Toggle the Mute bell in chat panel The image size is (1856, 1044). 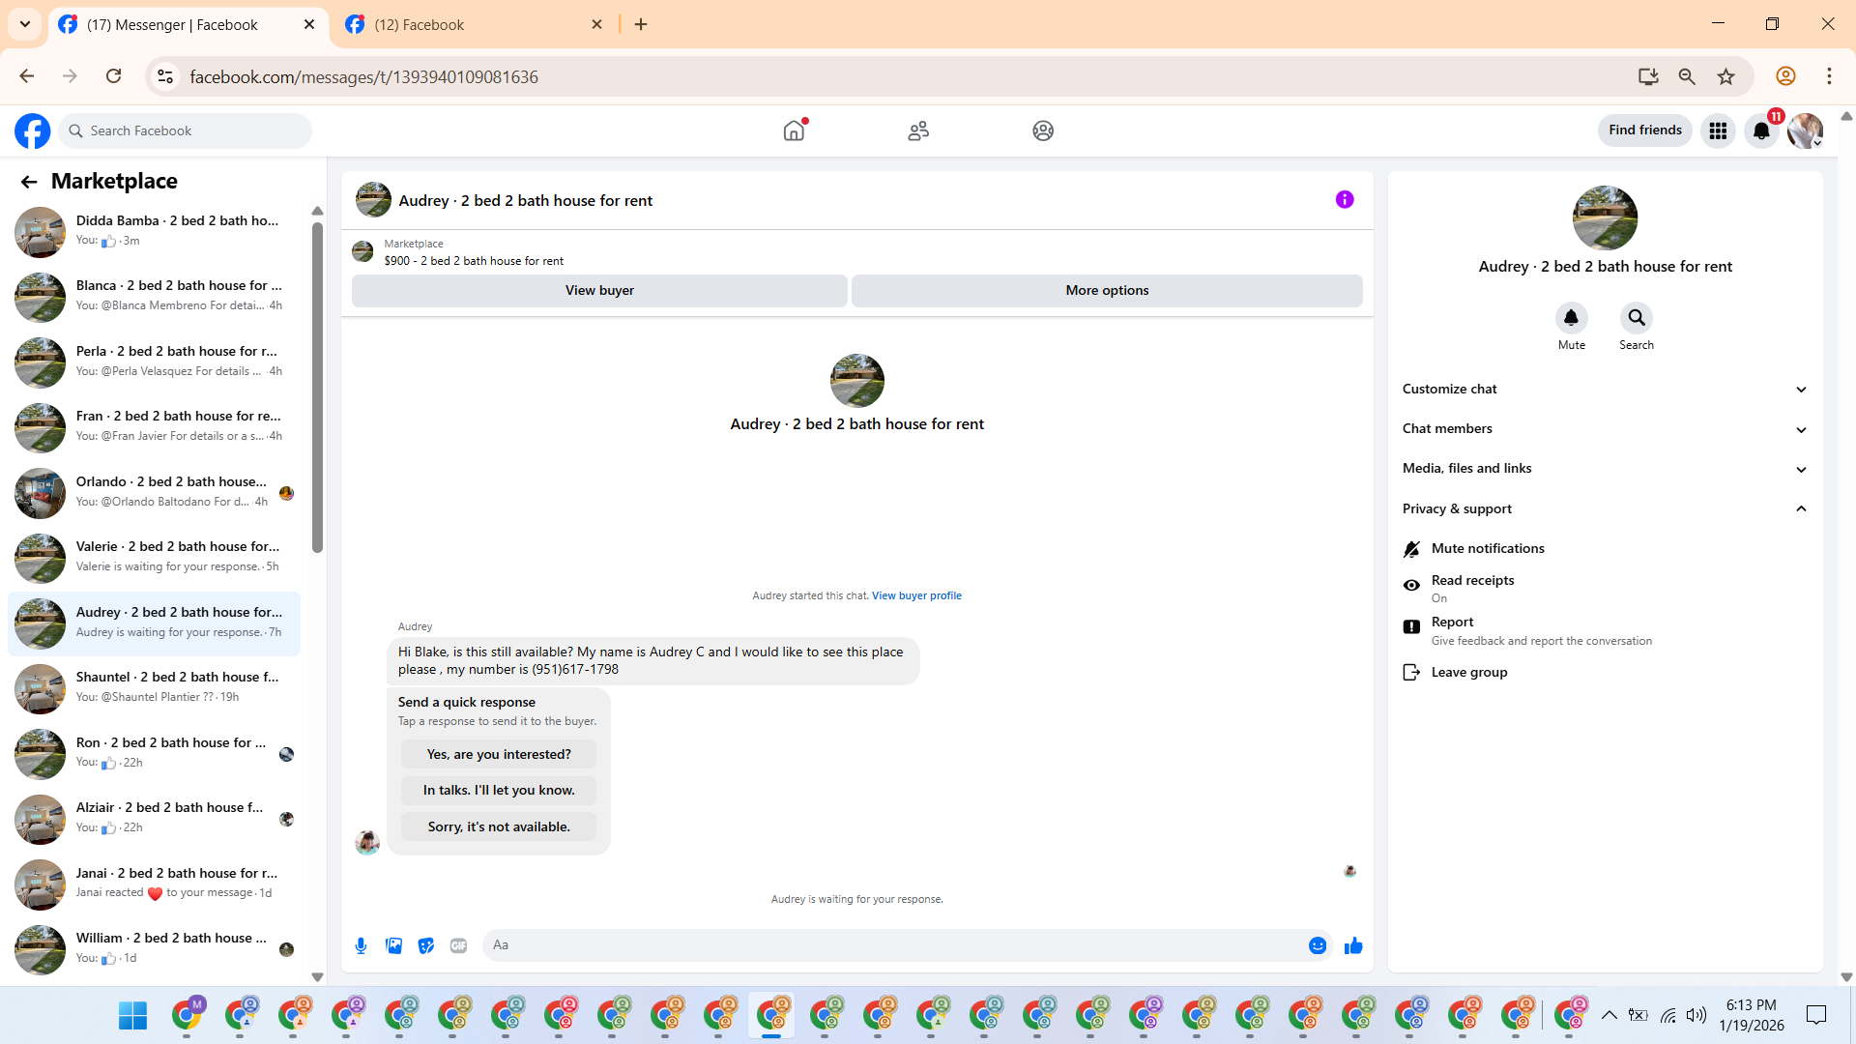(1571, 318)
